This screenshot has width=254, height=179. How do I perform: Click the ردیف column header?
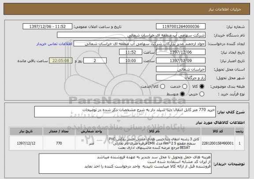239,131
